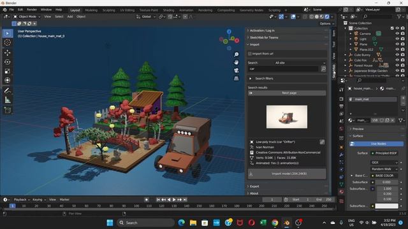This screenshot has width=408, height=229.
Task: Open the Global orientation dropdown
Action: click(x=146, y=17)
